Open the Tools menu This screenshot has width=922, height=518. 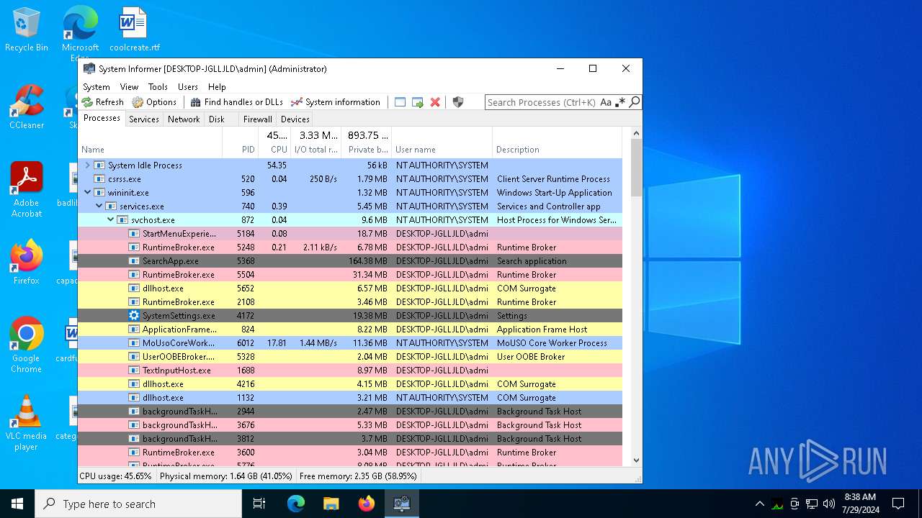158,86
